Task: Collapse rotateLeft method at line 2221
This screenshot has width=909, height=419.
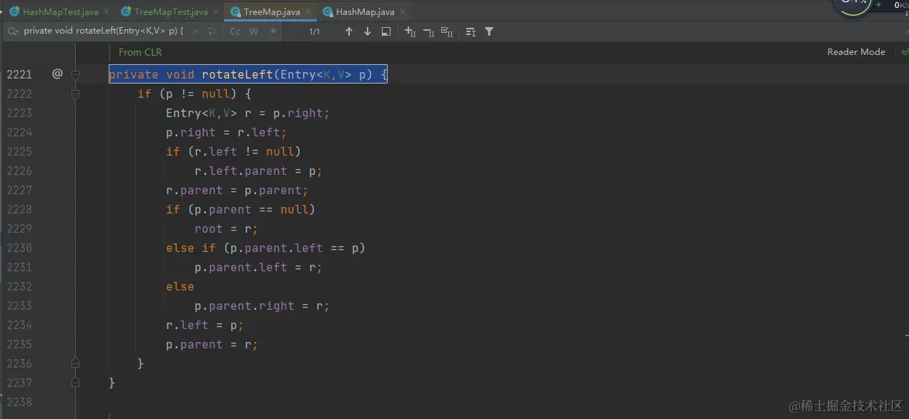Action: pos(75,74)
